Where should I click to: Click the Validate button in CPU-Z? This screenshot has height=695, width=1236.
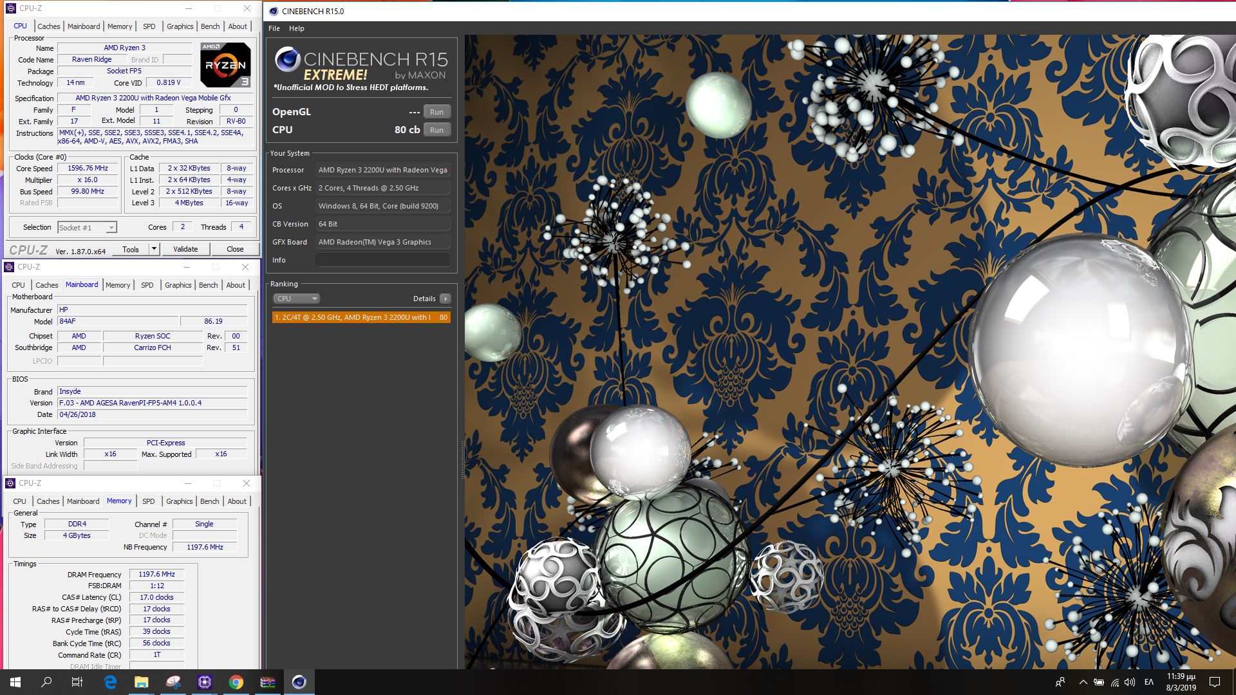(x=185, y=249)
